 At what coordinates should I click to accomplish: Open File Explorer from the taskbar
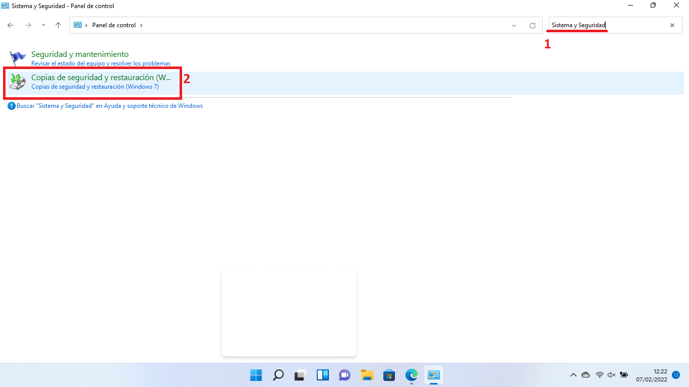pyautogui.click(x=367, y=375)
